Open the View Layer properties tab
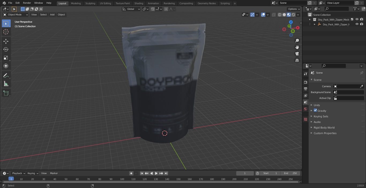 coord(305,95)
